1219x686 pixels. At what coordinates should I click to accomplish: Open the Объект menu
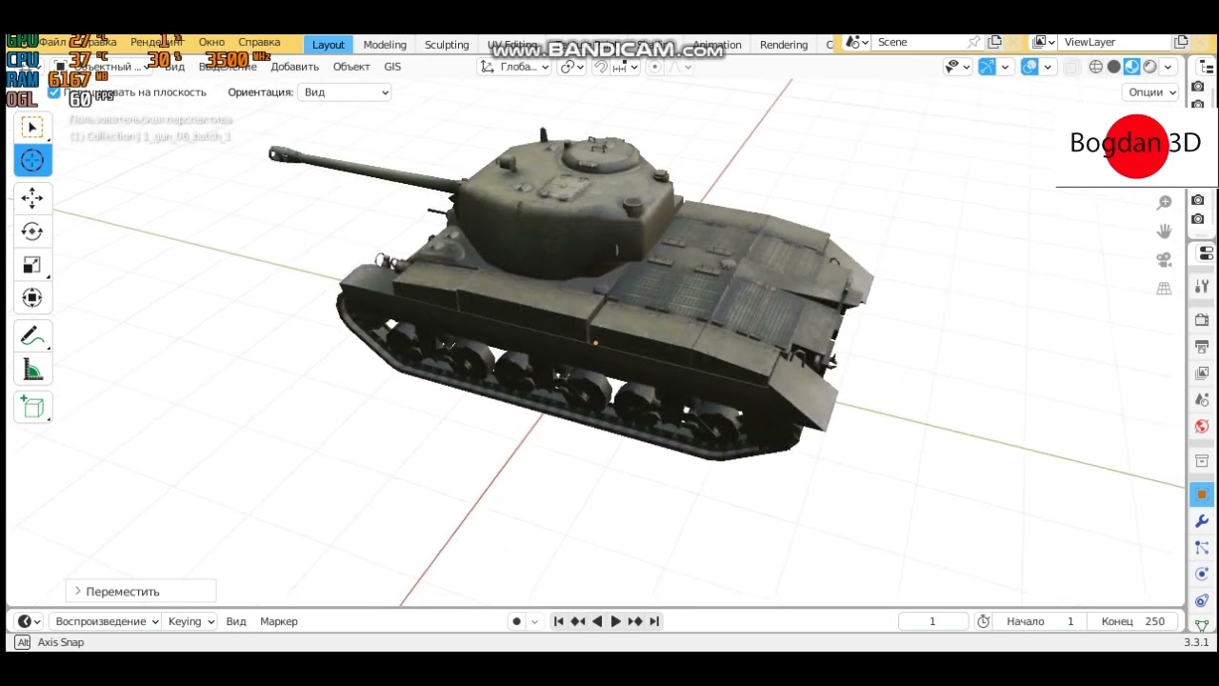coord(351,67)
